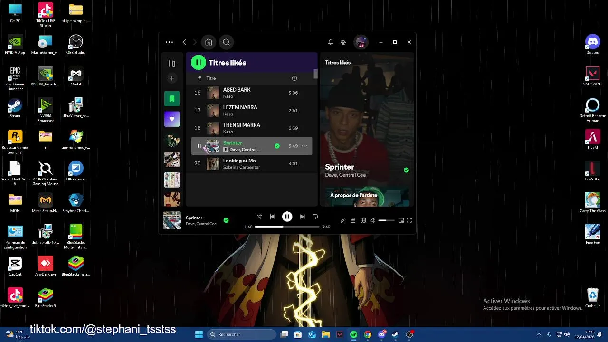608x342 pixels.
Task: Open Sprinter title in right panel
Action: [x=340, y=167]
